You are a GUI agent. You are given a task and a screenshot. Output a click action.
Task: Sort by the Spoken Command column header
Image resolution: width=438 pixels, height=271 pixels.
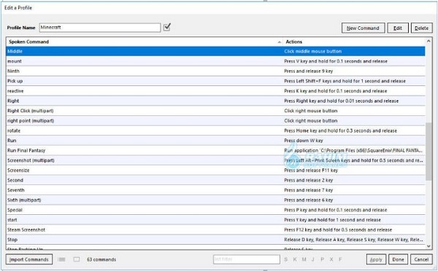coord(144,42)
